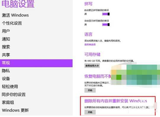Viewport: 160px width, 117px height.
Task: Click the 查看应用大小 button
Action: pos(92,66)
